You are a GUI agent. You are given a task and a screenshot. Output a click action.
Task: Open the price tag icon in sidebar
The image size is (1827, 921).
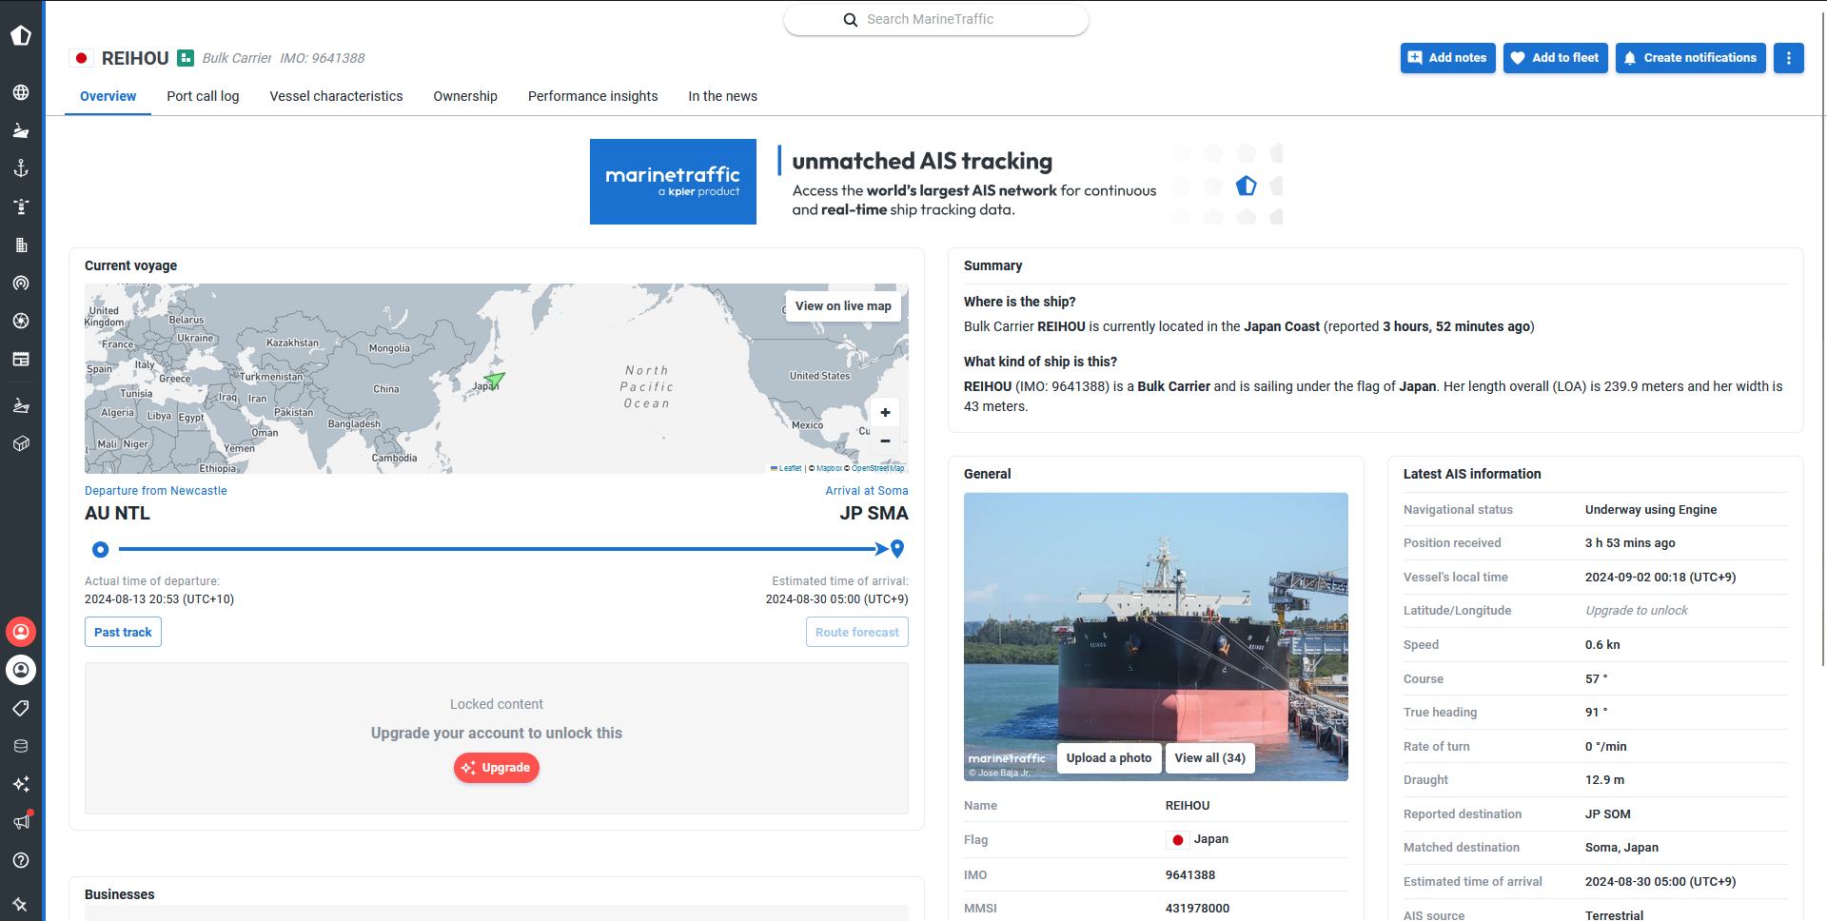(x=21, y=708)
